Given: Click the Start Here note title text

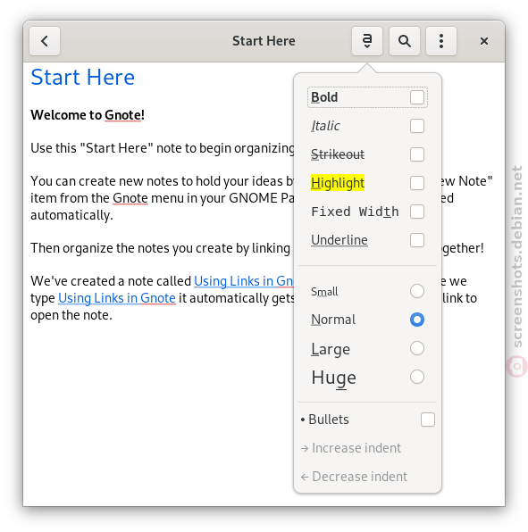Looking at the screenshot, I should (x=82, y=77).
